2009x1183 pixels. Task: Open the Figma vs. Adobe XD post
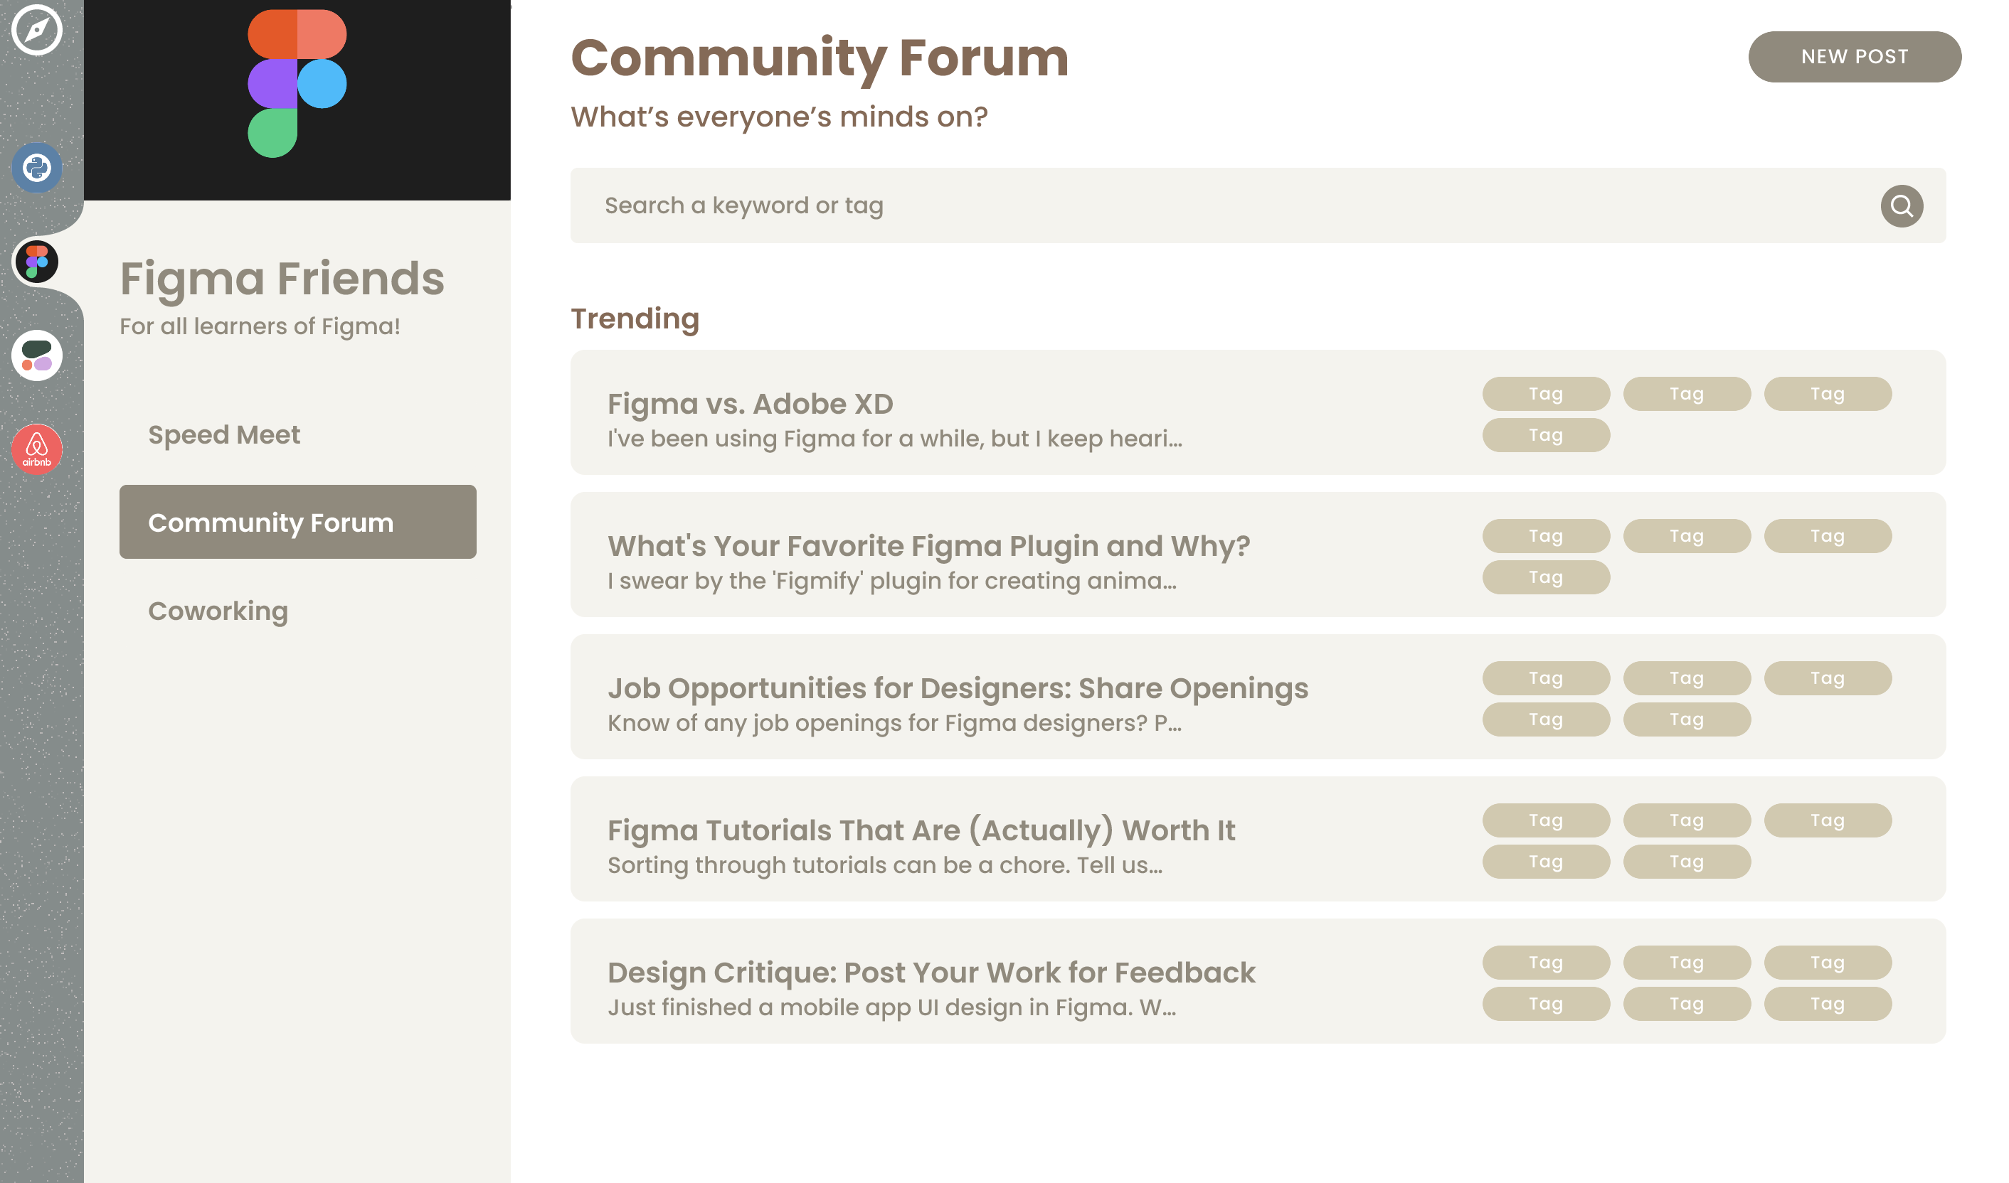click(750, 404)
